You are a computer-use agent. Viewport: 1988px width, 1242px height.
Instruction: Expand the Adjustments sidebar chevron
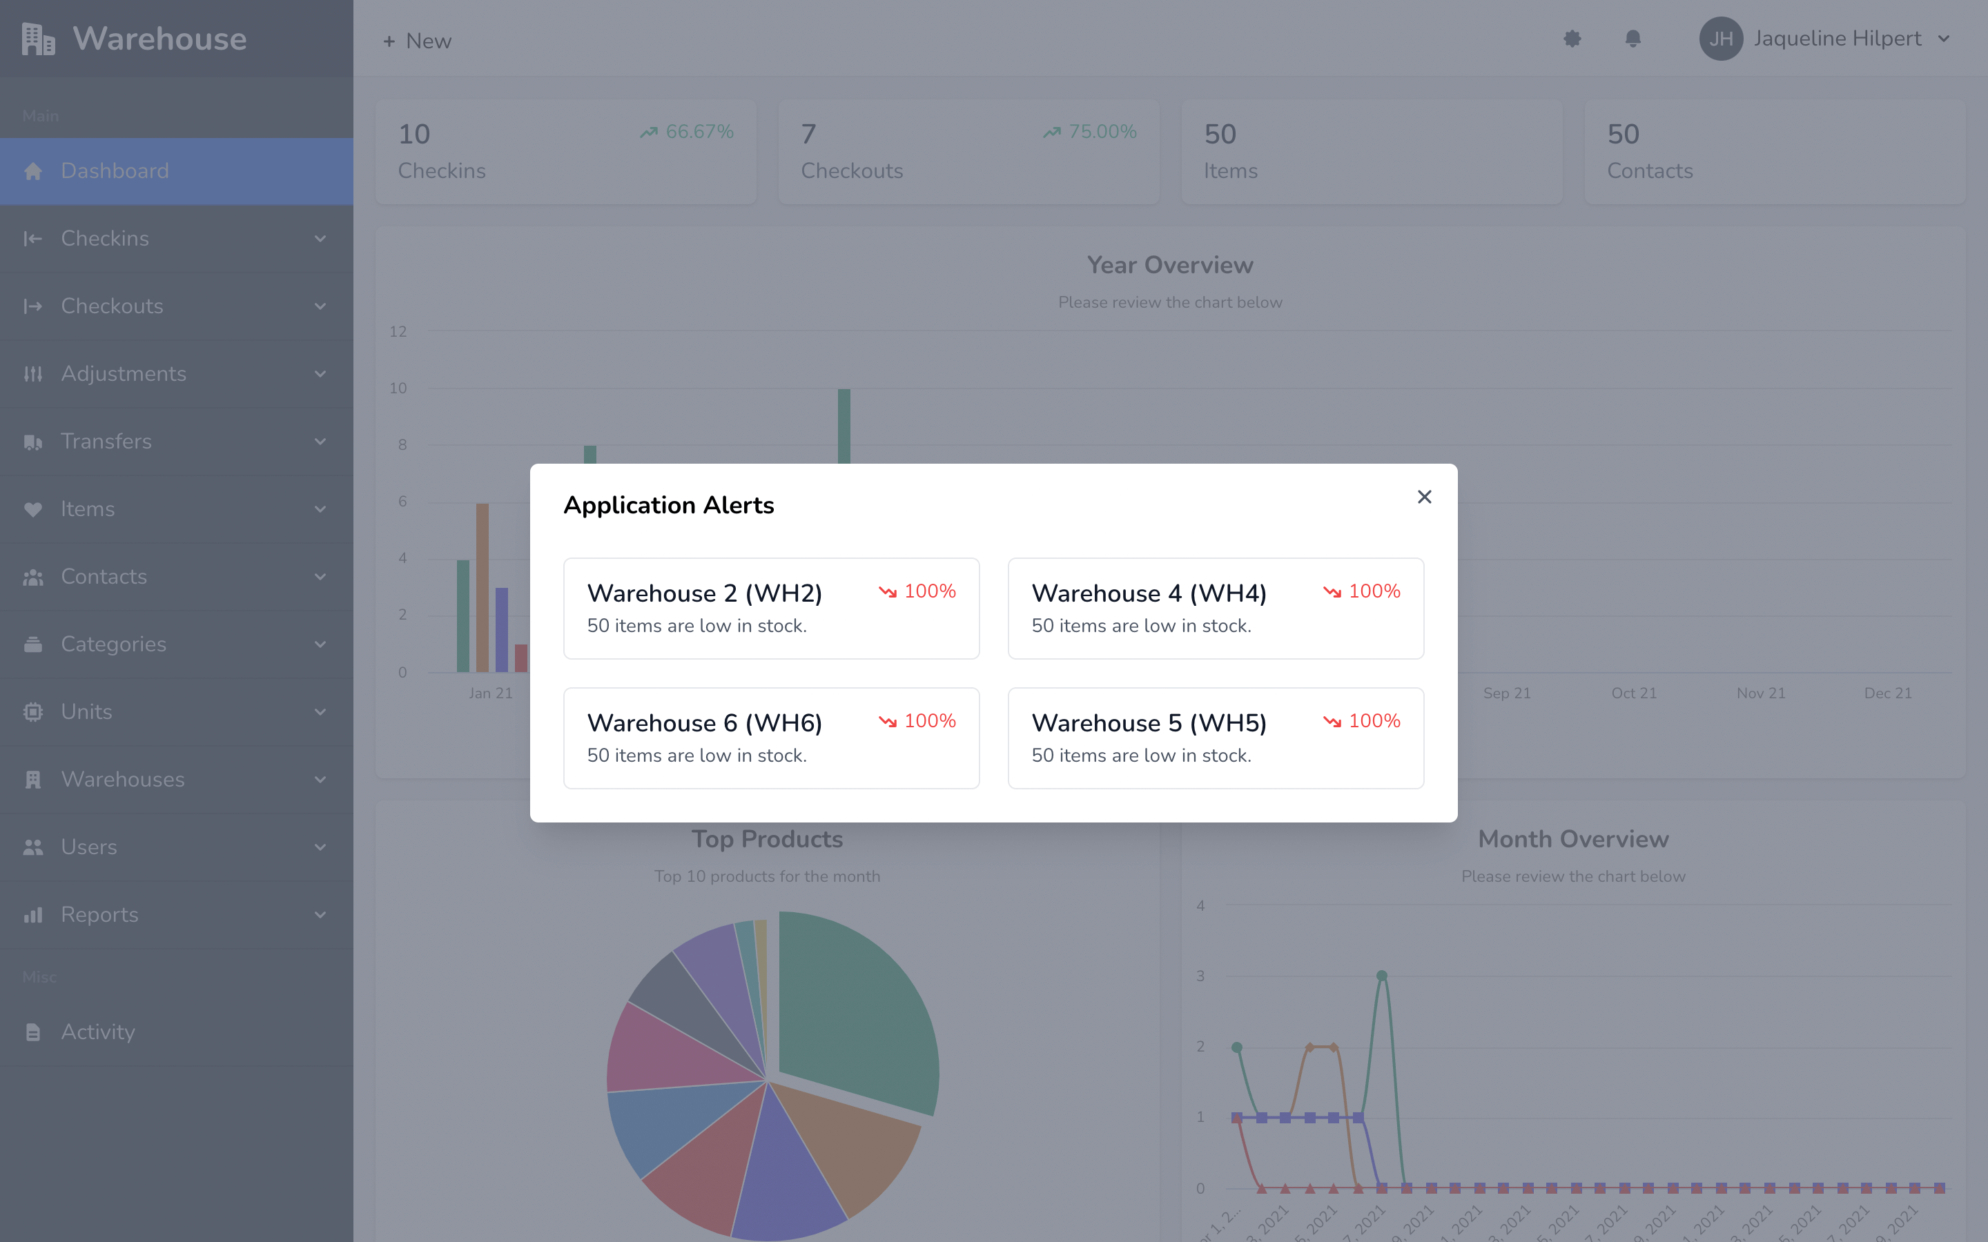point(320,374)
